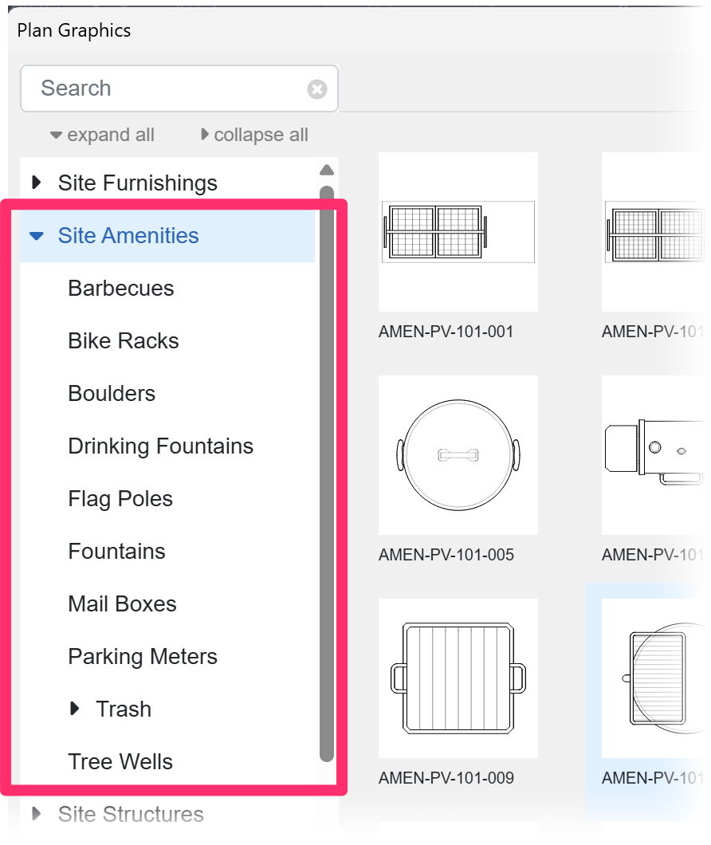Select the Boulders category
The image size is (711, 845).
[x=112, y=393]
